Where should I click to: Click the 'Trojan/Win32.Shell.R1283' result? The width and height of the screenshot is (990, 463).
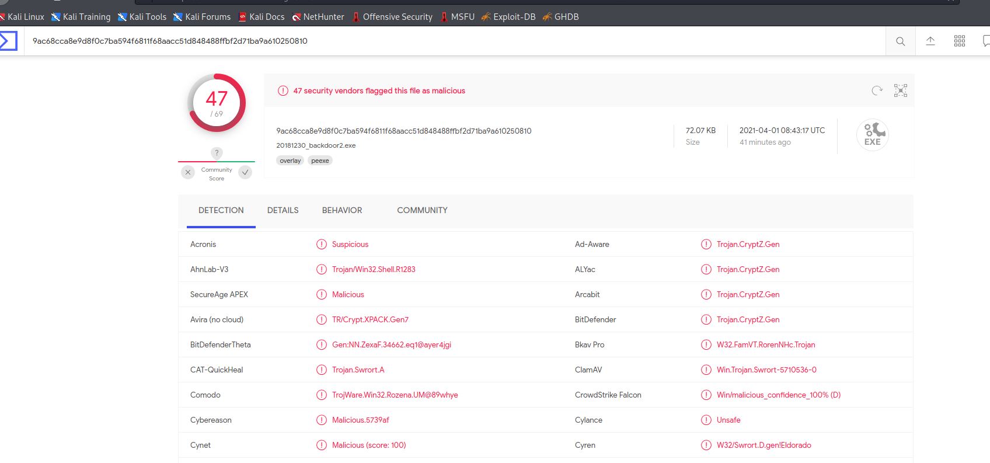tap(374, 270)
